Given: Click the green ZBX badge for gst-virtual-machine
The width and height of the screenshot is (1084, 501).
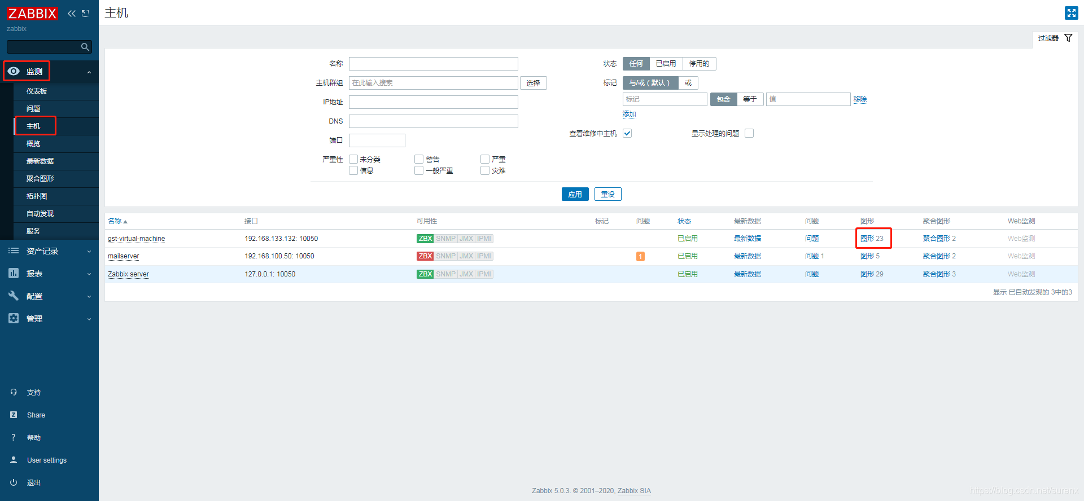Looking at the screenshot, I should click(425, 239).
